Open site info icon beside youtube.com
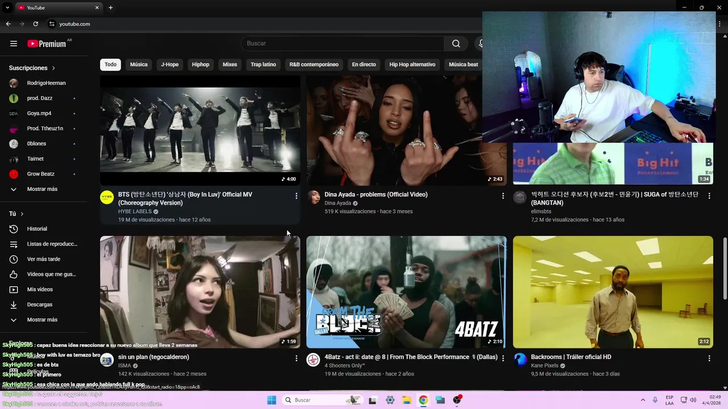This screenshot has width=728, height=409. pyautogui.click(x=52, y=24)
